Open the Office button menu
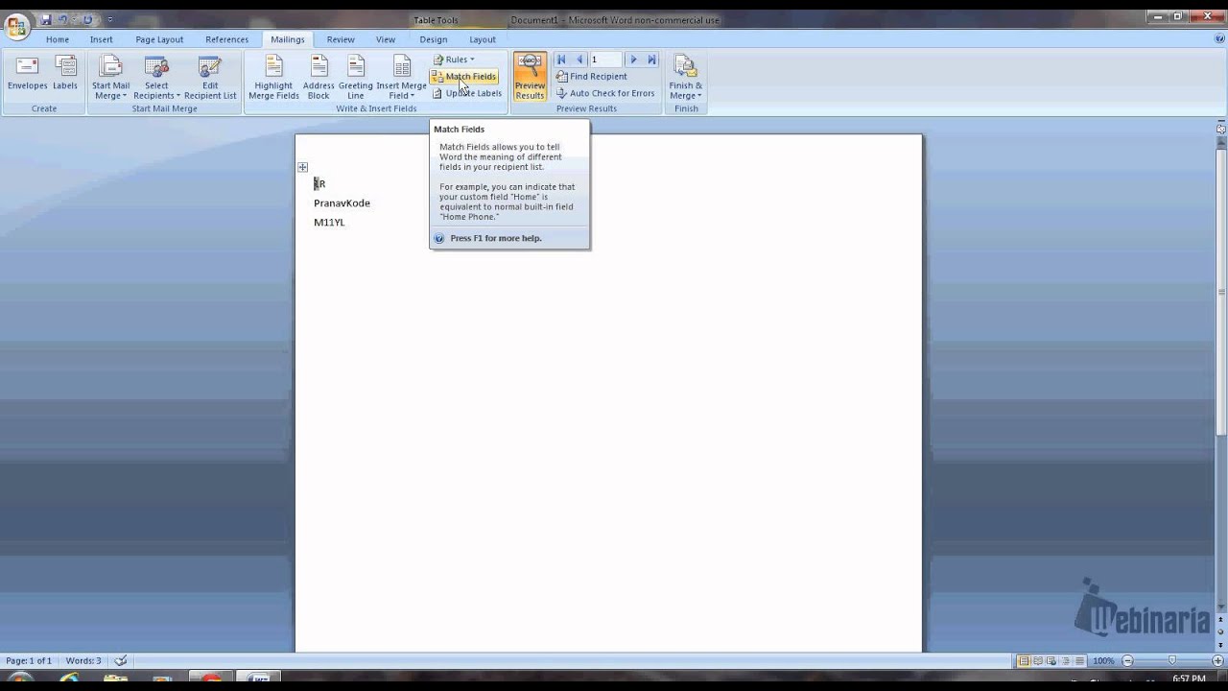Image resolution: width=1228 pixels, height=691 pixels. 16,25
